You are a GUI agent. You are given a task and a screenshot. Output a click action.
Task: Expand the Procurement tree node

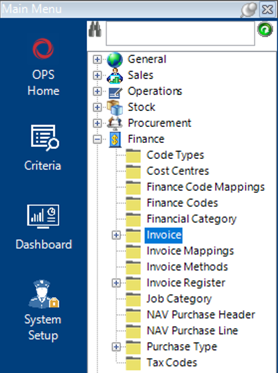pyautogui.click(x=97, y=123)
